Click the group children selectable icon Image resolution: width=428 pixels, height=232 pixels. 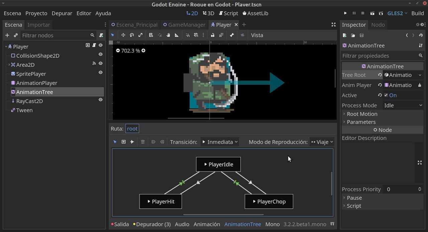221,35
